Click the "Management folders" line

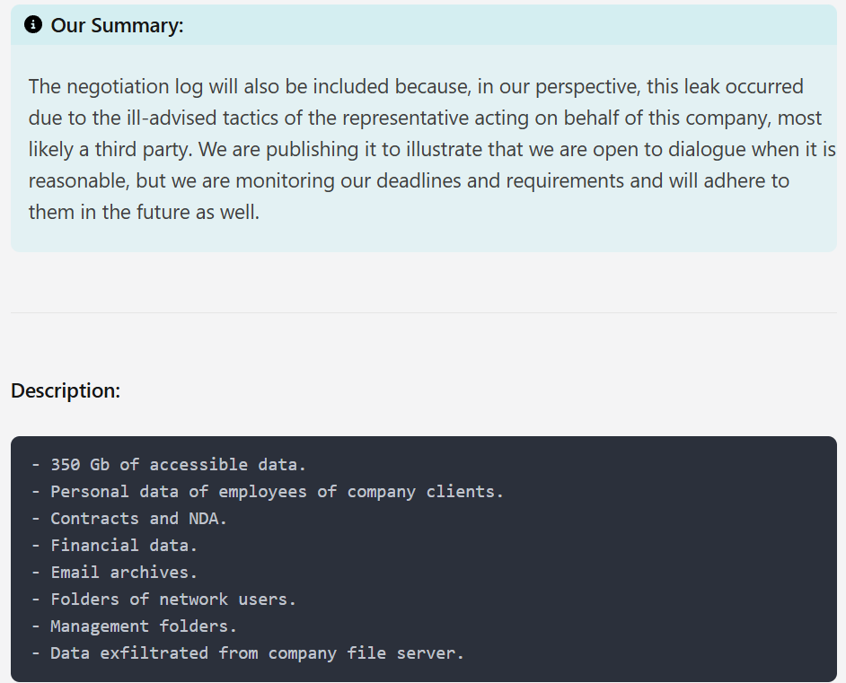click(x=143, y=626)
